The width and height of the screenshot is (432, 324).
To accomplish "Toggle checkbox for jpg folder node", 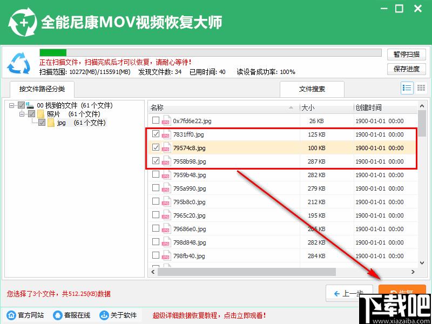I will [x=42, y=123].
